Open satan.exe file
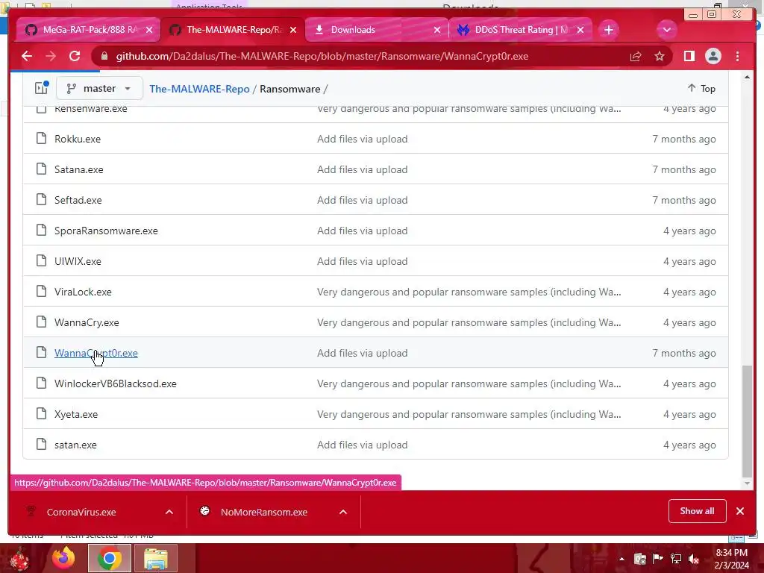This screenshot has height=573, width=764. click(x=75, y=445)
